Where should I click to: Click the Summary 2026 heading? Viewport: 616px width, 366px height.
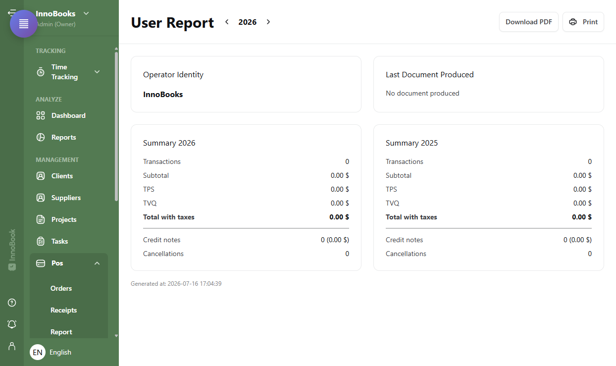pyautogui.click(x=169, y=143)
